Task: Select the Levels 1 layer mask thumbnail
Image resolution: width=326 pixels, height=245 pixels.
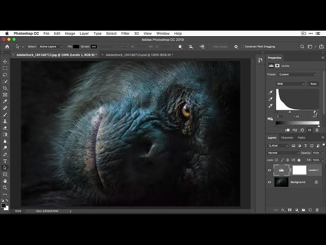Action: (x=299, y=170)
